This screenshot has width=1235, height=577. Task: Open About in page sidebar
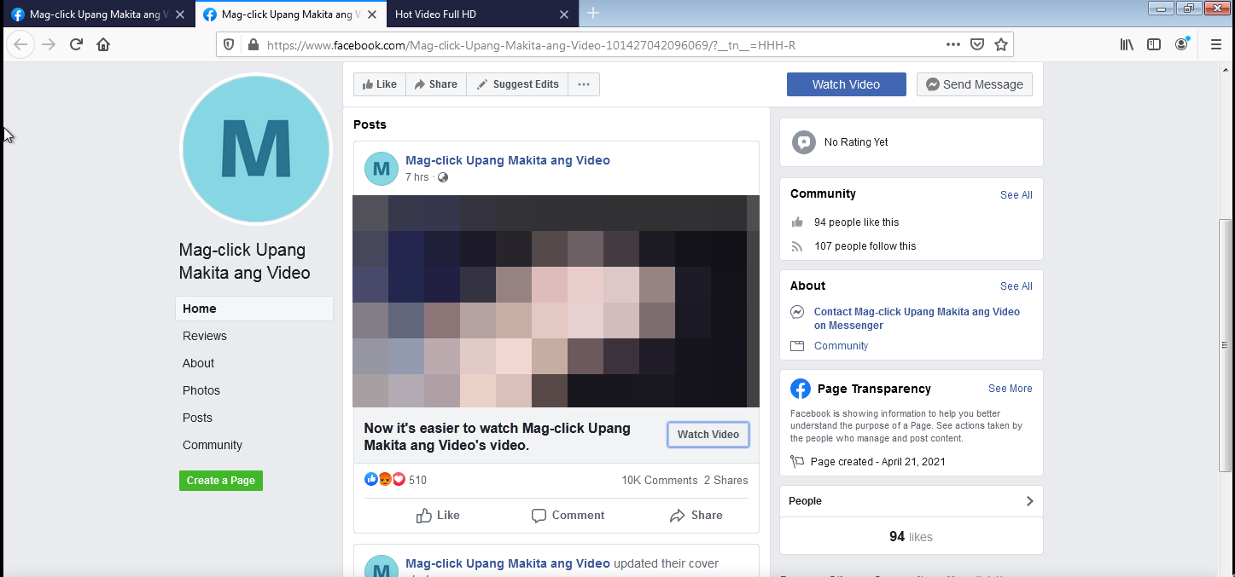coord(199,363)
